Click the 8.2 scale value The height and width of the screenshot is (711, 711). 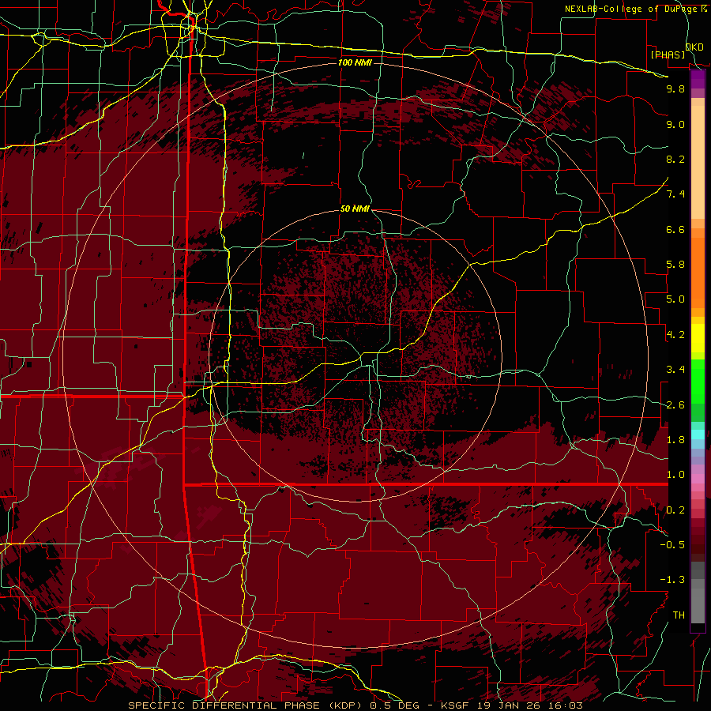pos(675,160)
